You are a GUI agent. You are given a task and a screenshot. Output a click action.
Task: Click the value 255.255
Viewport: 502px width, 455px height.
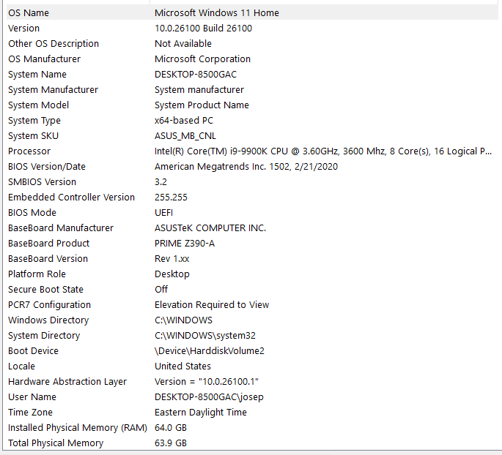coord(171,198)
